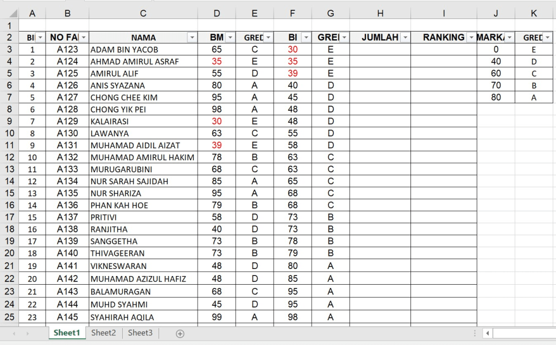Viewport: 556px width, 345px height.
Task: Add a new sheet with plus icon
Action: pos(180,334)
